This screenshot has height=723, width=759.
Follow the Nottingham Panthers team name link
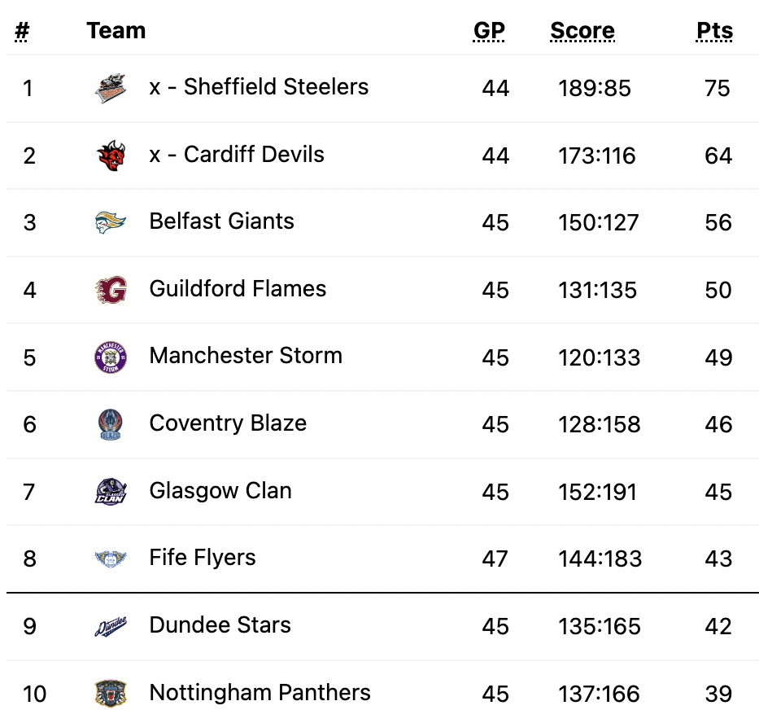point(260,693)
